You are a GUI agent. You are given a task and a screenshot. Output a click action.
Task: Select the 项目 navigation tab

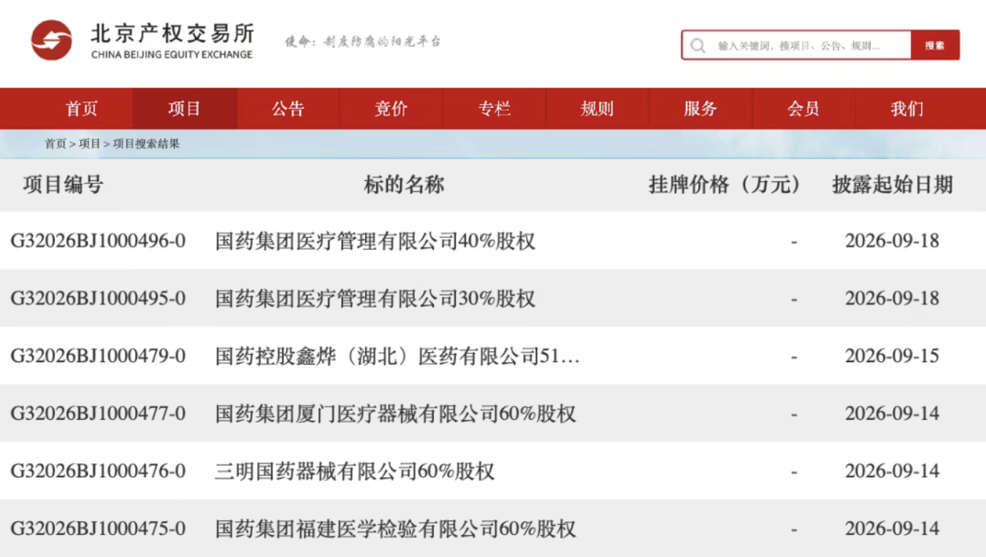[x=184, y=109]
